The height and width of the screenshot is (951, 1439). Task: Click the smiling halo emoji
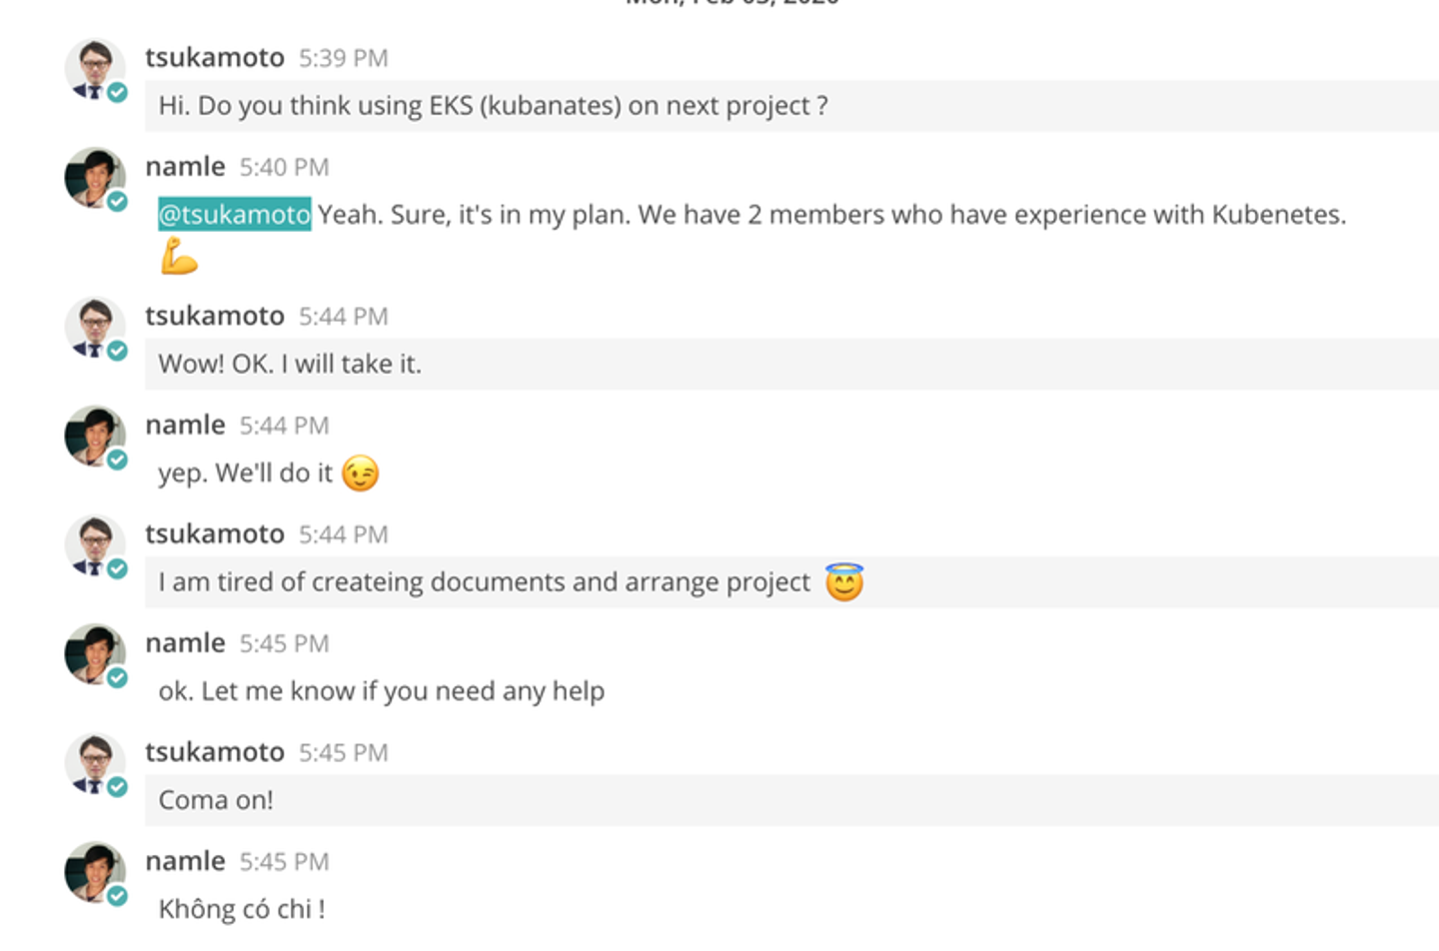(x=844, y=582)
